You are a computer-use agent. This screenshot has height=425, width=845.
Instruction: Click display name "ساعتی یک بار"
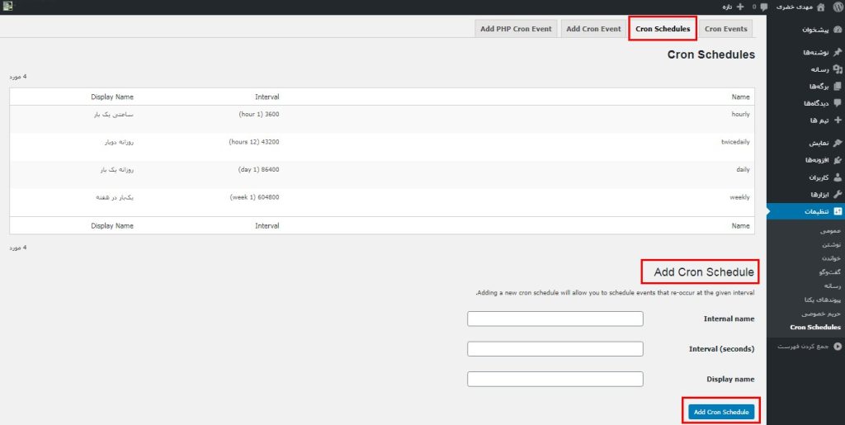[114, 114]
